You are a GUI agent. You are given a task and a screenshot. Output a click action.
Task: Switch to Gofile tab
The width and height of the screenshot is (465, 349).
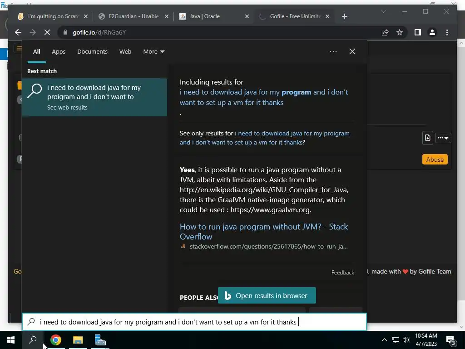(294, 16)
